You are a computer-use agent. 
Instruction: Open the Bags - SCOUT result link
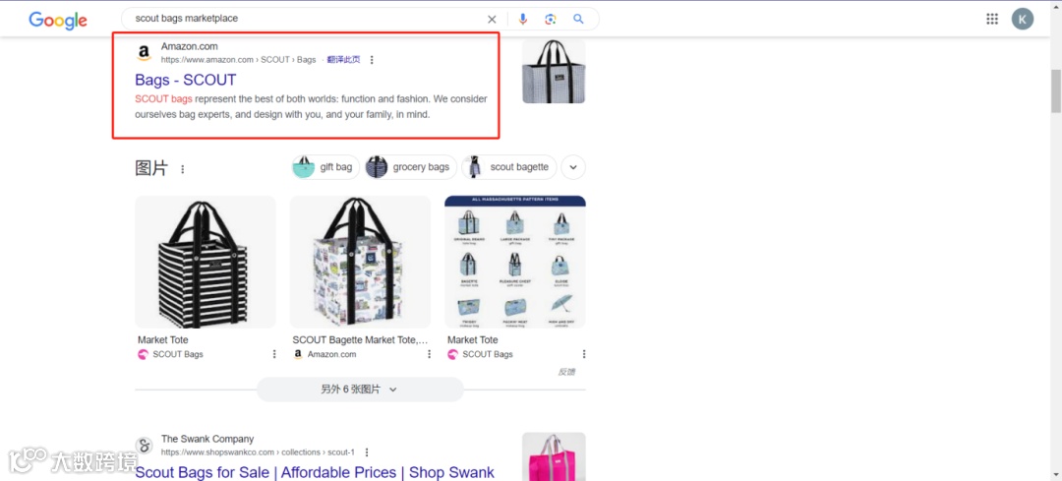click(x=186, y=80)
